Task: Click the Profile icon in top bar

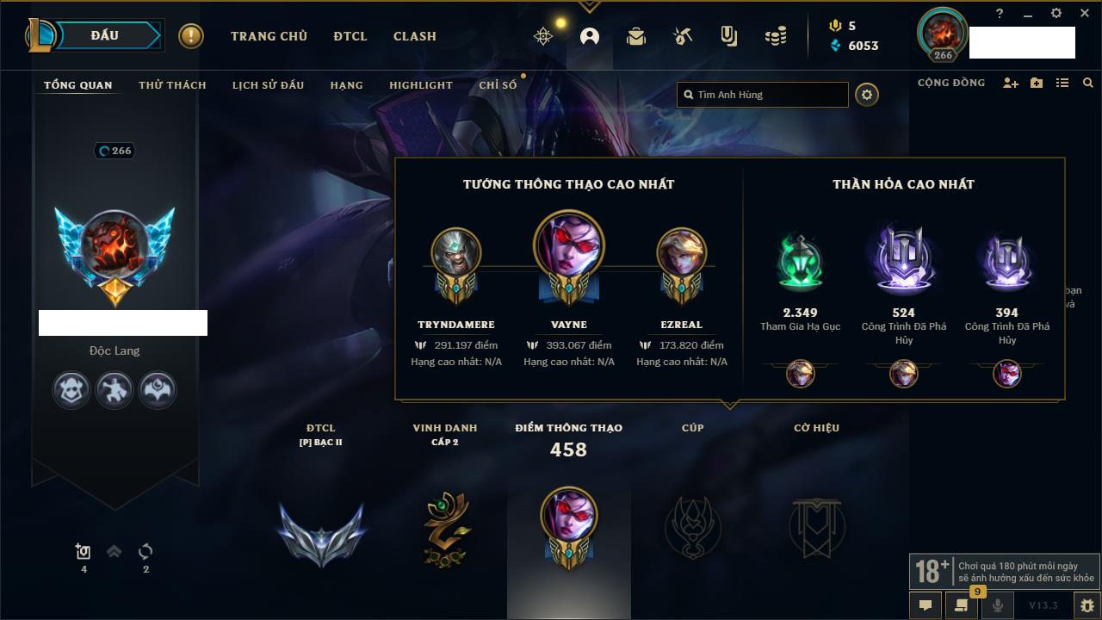Action: click(x=590, y=36)
